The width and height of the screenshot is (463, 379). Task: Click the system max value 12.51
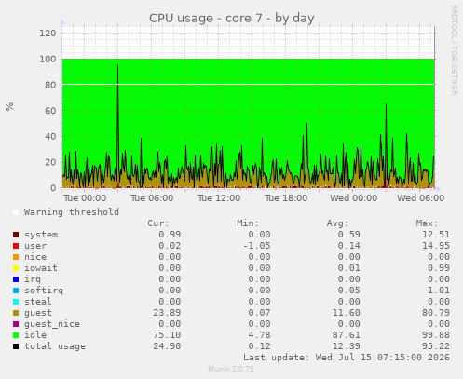(x=436, y=235)
